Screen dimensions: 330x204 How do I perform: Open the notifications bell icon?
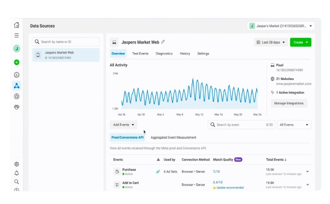pos(17,173)
